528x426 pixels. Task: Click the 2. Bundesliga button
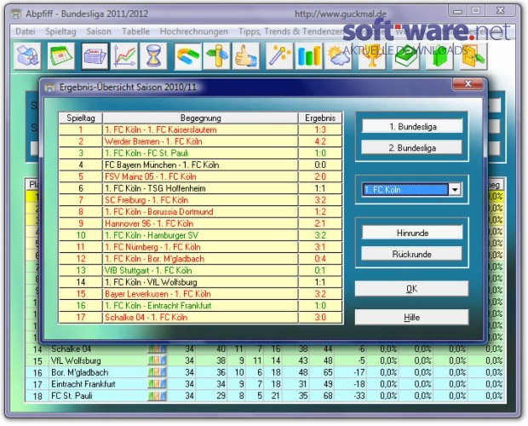[412, 148]
